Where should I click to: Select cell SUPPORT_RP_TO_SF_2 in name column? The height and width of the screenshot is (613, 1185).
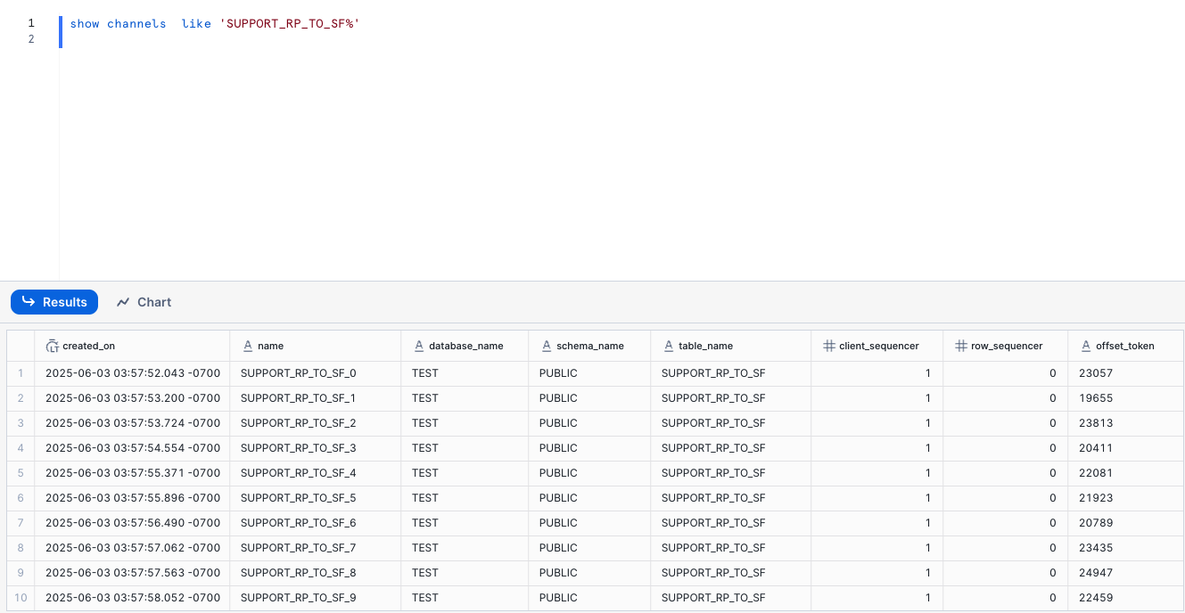pos(316,423)
